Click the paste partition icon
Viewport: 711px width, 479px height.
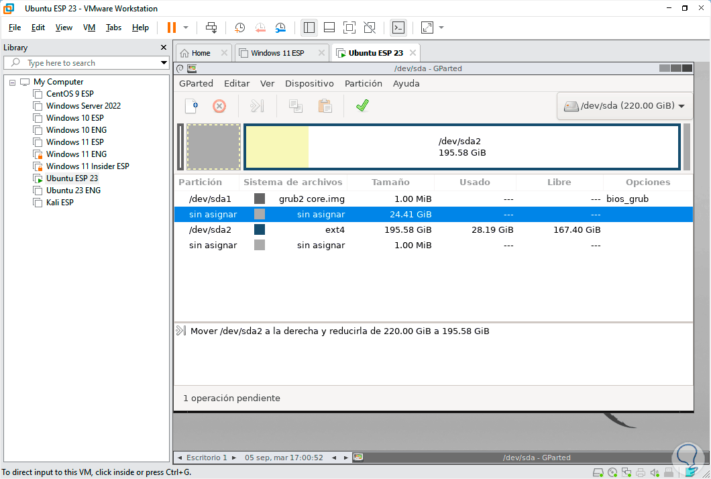325,106
